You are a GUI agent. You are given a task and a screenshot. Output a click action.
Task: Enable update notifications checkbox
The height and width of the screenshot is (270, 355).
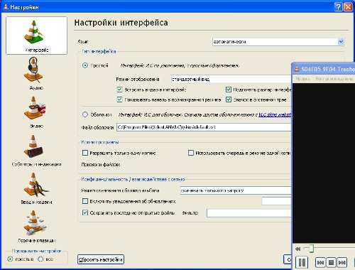pos(85,201)
